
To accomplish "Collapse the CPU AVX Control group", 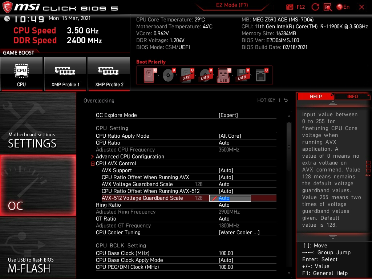I will (x=93, y=163).
